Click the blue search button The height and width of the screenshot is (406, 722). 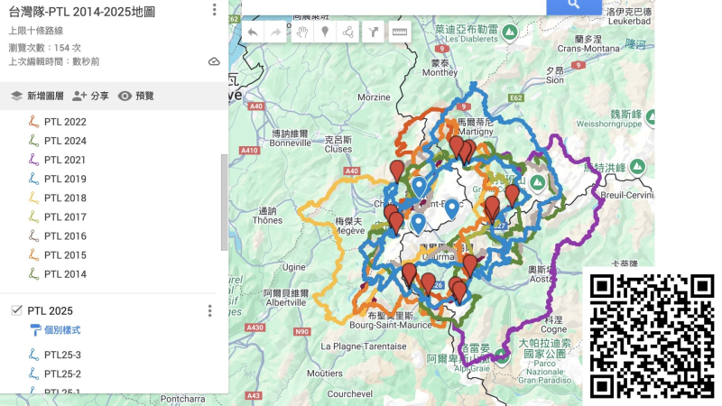pos(573,5)
